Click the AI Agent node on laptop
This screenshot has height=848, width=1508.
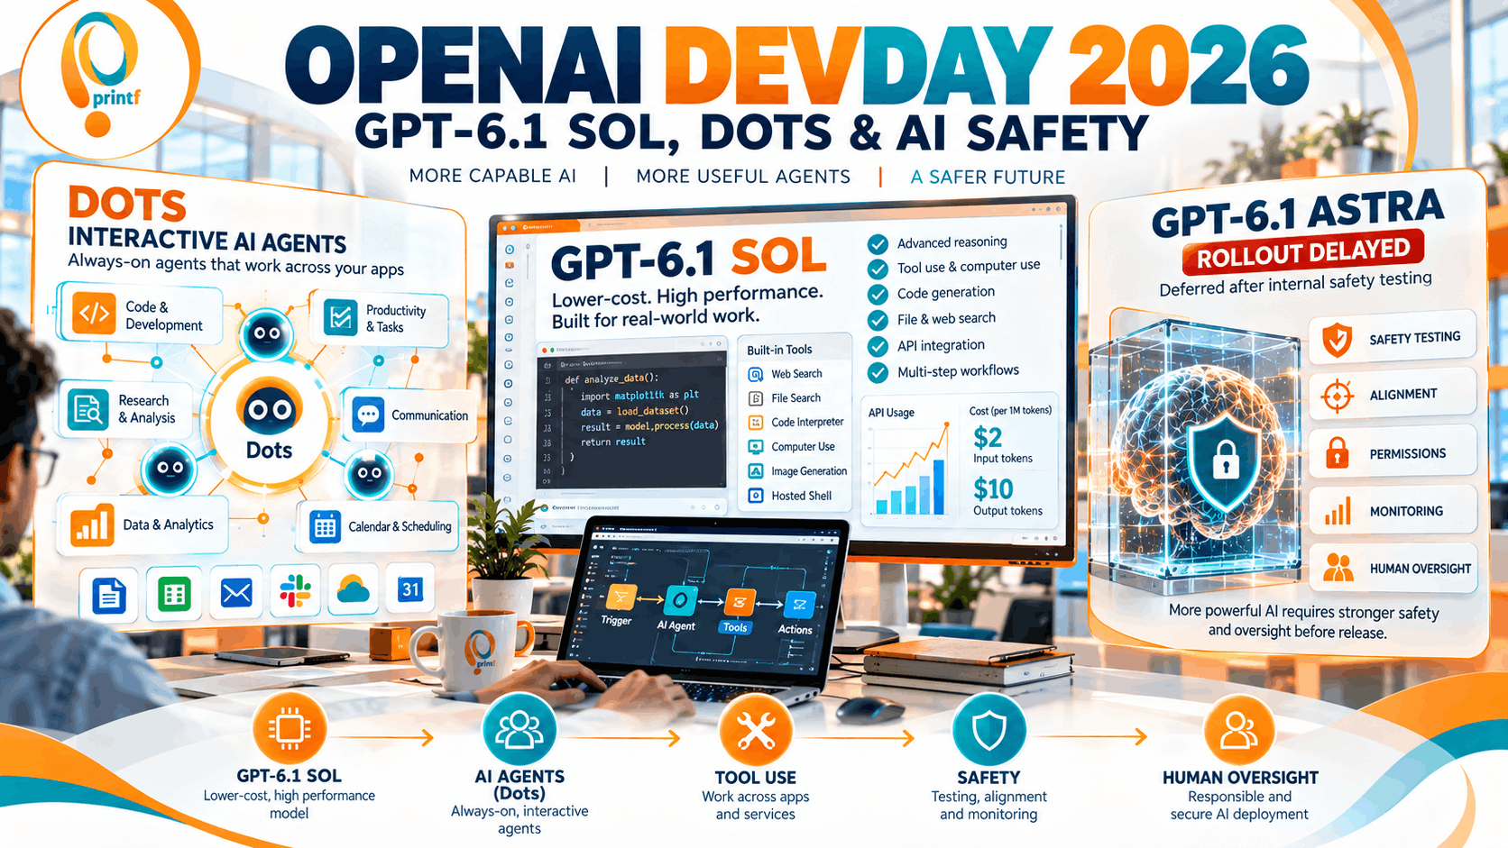(678, 601)
